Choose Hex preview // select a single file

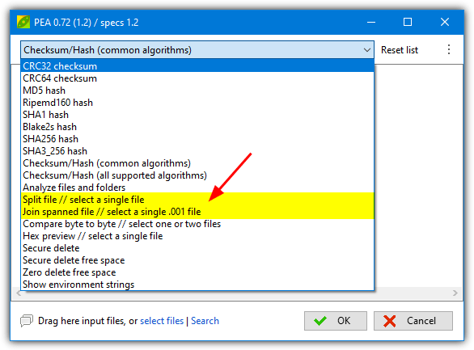pos(197,236)
